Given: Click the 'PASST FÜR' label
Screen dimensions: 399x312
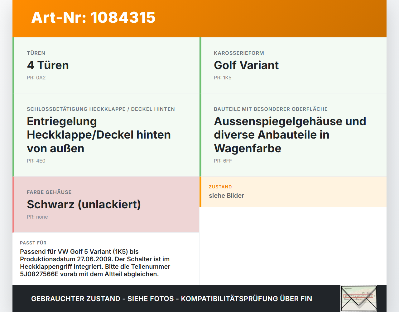Looking at the screenshot, I should 33,243.
